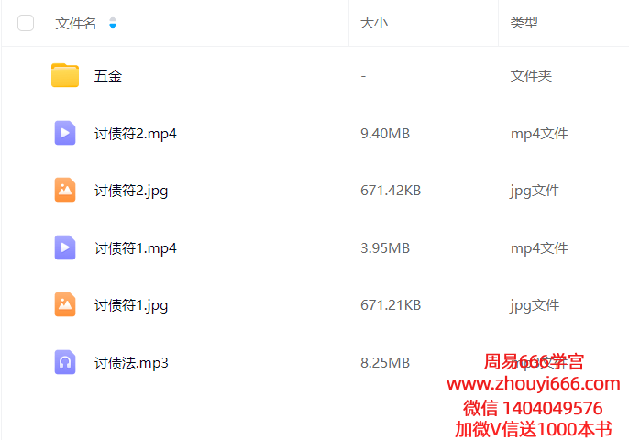Sort files by the 文件名 column header
This screenshot has height=440, width=629.
click(x=76, y=23)
